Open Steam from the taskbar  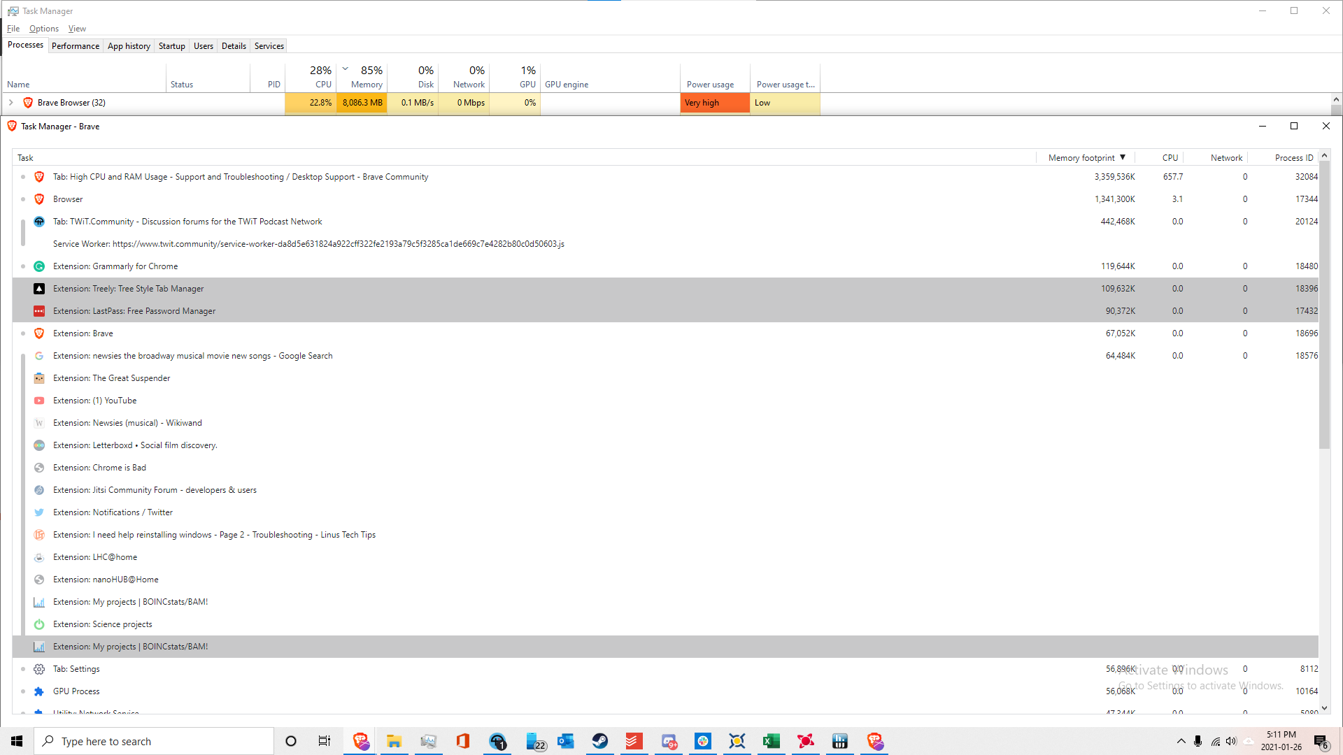click(599, 741)
